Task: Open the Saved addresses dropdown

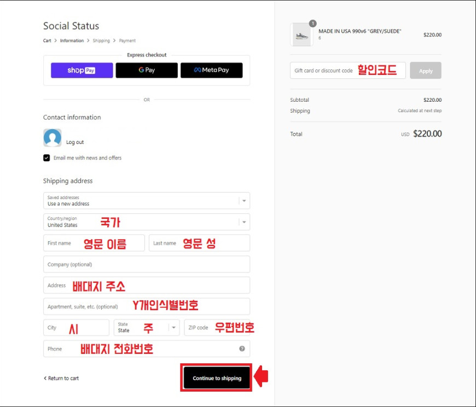Action: coord(147,201)
